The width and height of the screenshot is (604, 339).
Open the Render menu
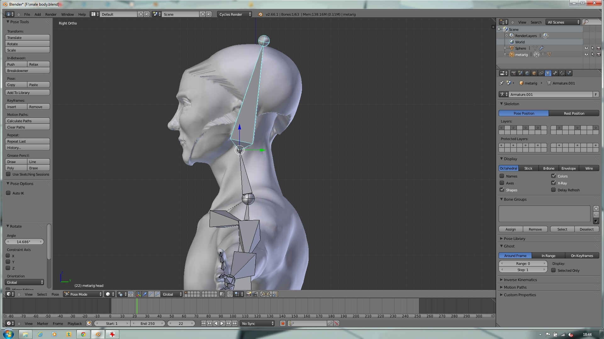click(51, 14)
